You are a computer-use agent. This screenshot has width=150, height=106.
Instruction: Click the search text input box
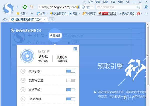(116, 7)
